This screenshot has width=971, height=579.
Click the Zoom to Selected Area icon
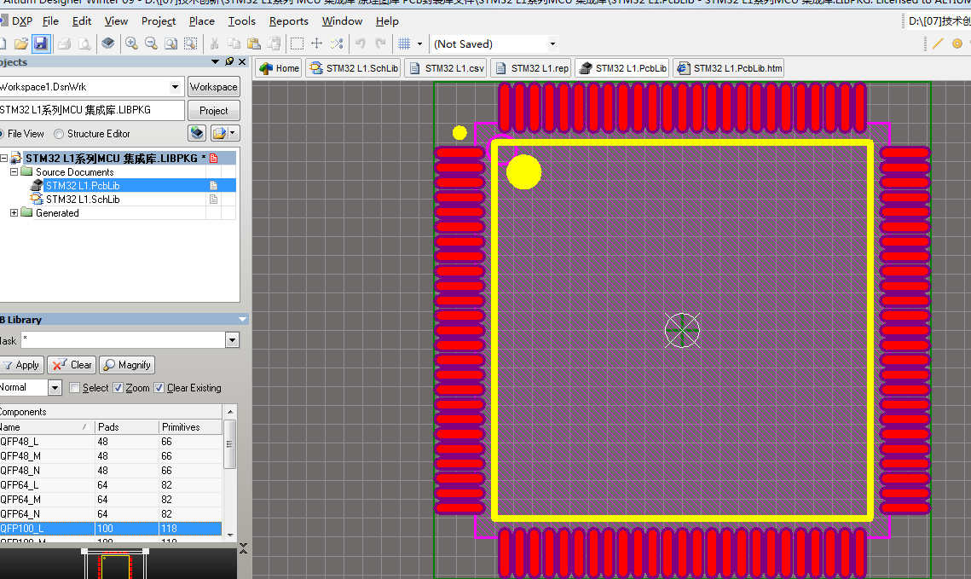click(191, 43)
